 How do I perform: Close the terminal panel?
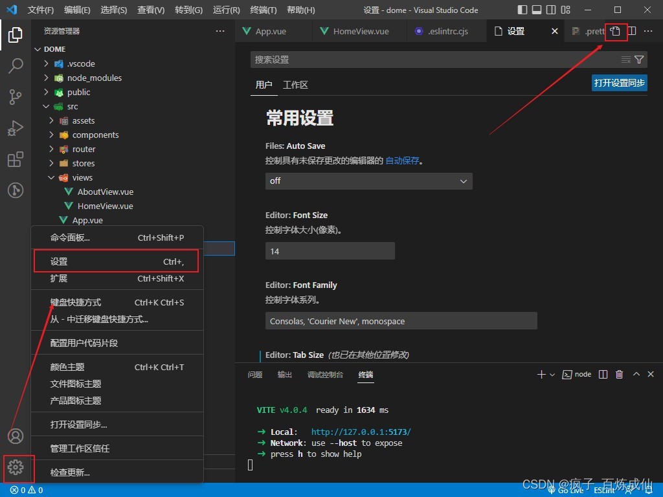click(651, 374)
